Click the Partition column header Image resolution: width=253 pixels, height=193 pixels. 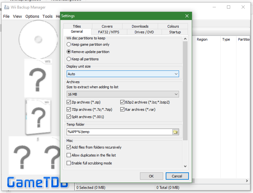pyautogui.click(x=244, y=40)
